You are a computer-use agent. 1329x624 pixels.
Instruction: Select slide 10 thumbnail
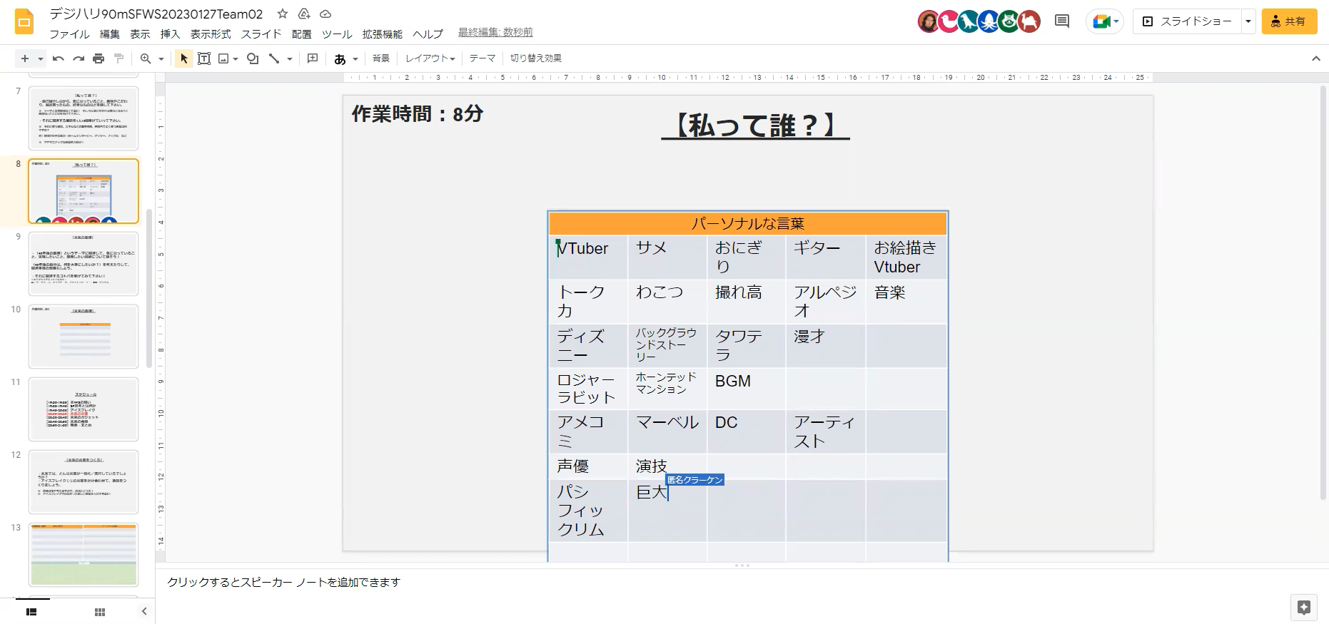point(84,337)
